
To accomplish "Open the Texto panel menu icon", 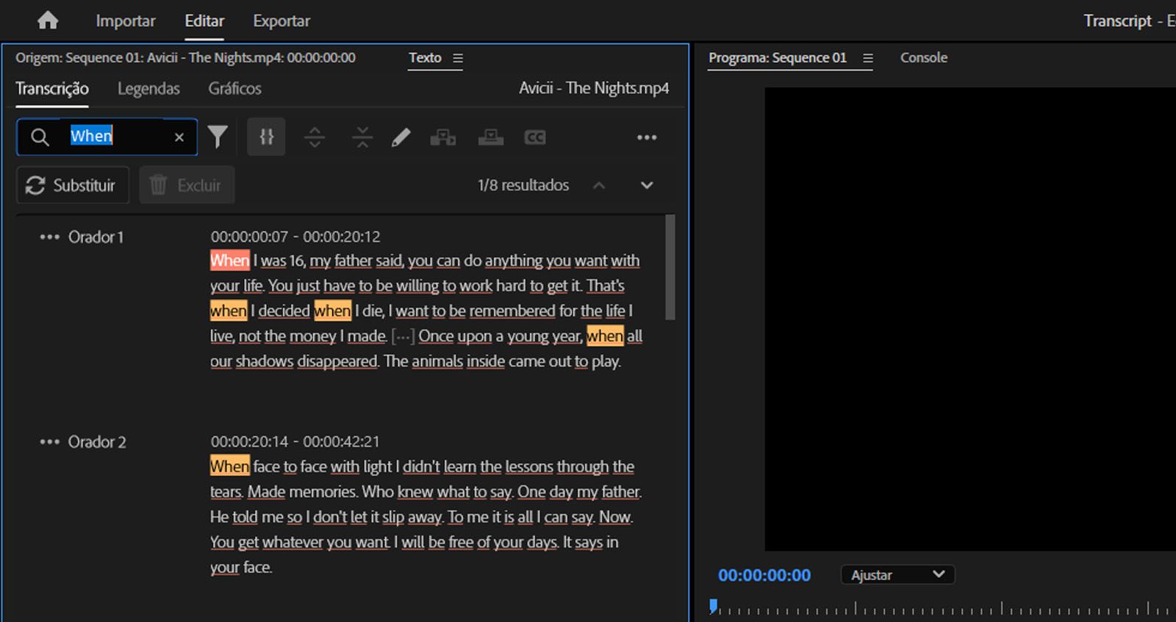I will [458, 58].
